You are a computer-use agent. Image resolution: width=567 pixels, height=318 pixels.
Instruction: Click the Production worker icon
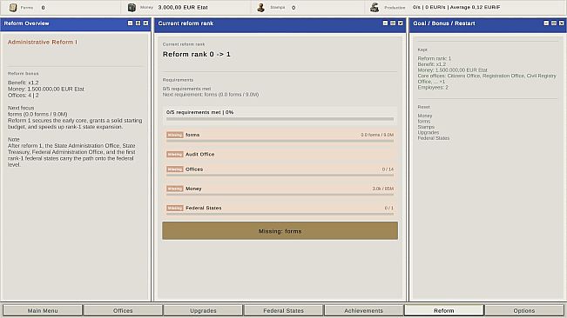pos(375,7)
